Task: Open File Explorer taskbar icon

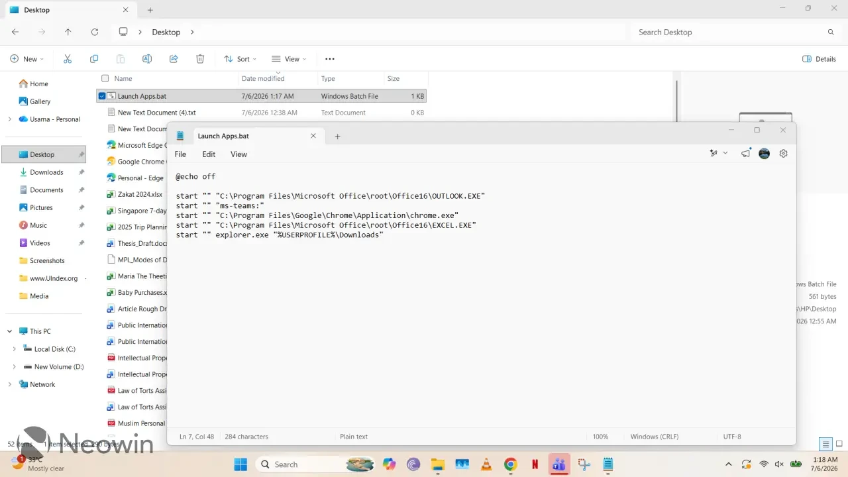Action: [x=437, y=464]
